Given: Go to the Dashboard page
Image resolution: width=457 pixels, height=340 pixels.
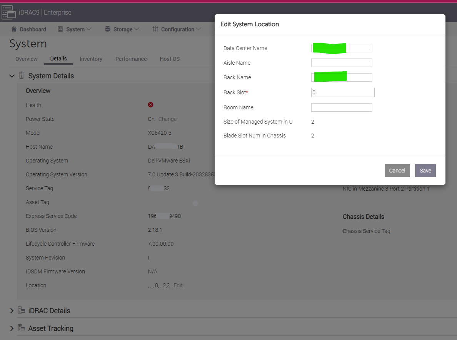Looking at the screenshot, I should (28, 29).
